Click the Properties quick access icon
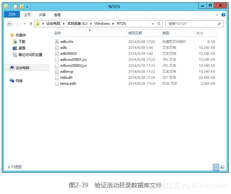Image resolution: width=231 pixels, height=194 pixels. tap(15, 7)
